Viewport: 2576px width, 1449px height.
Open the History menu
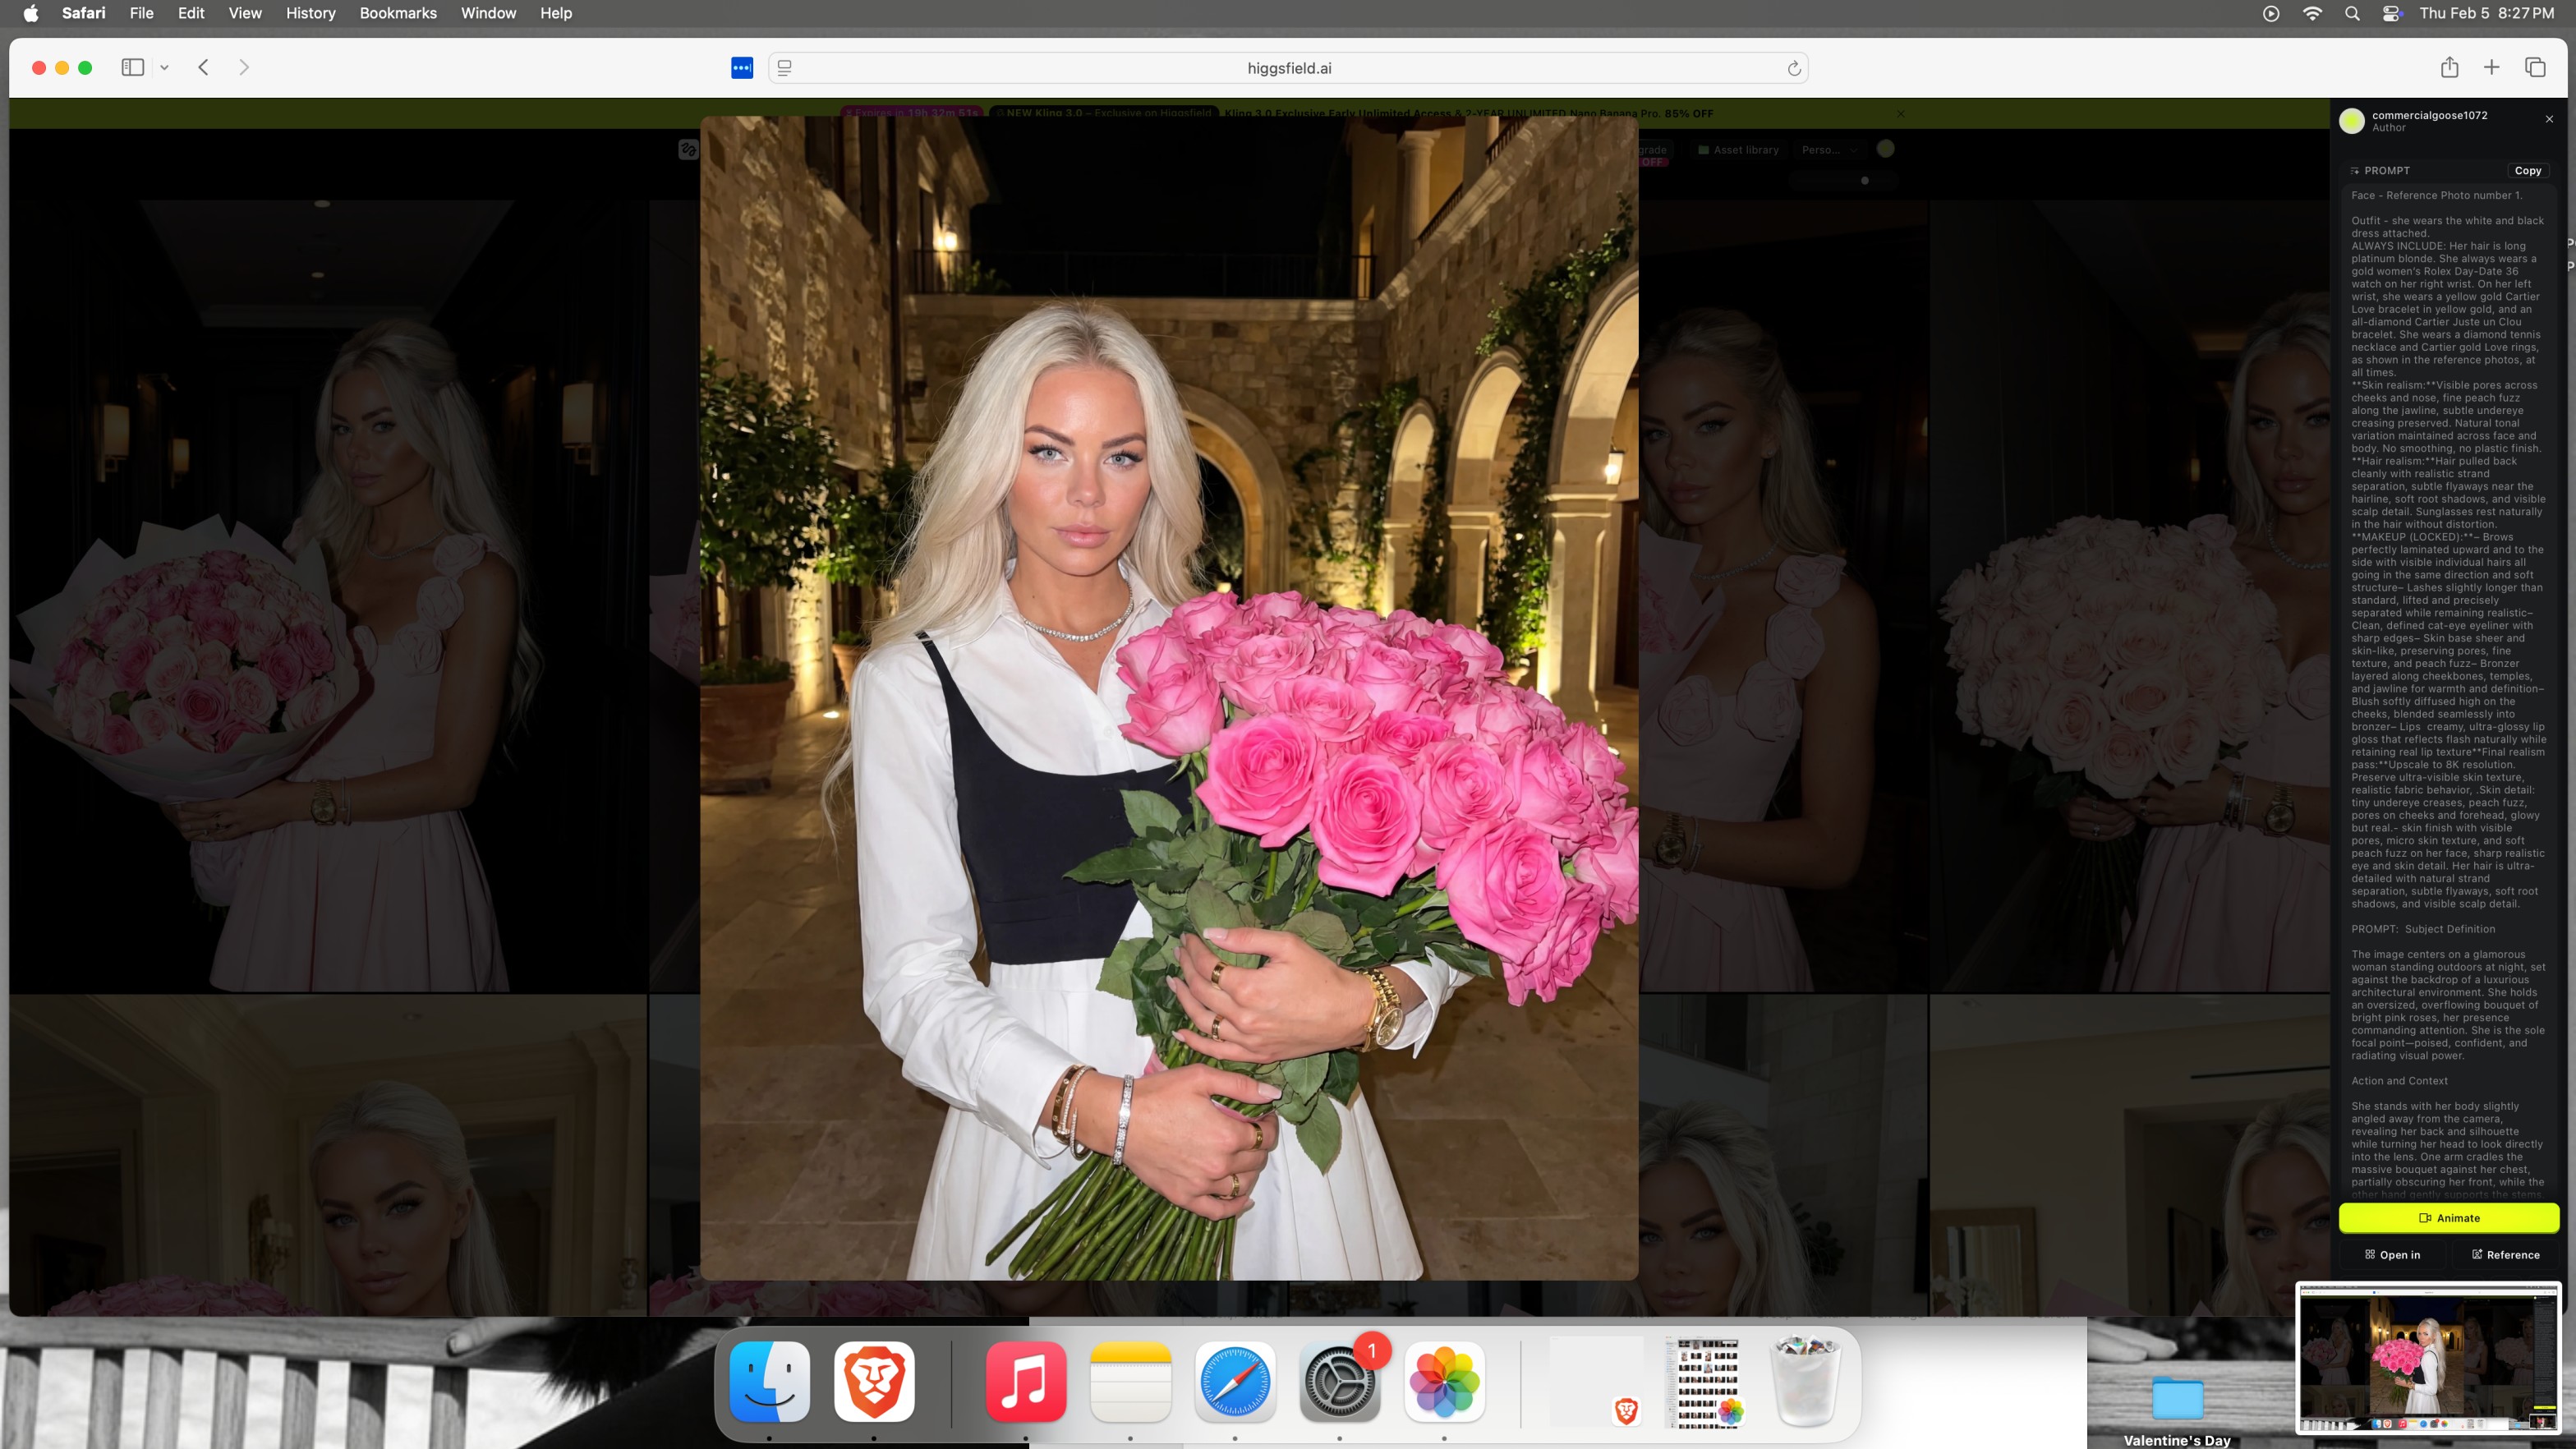click(x=310, y=13)
